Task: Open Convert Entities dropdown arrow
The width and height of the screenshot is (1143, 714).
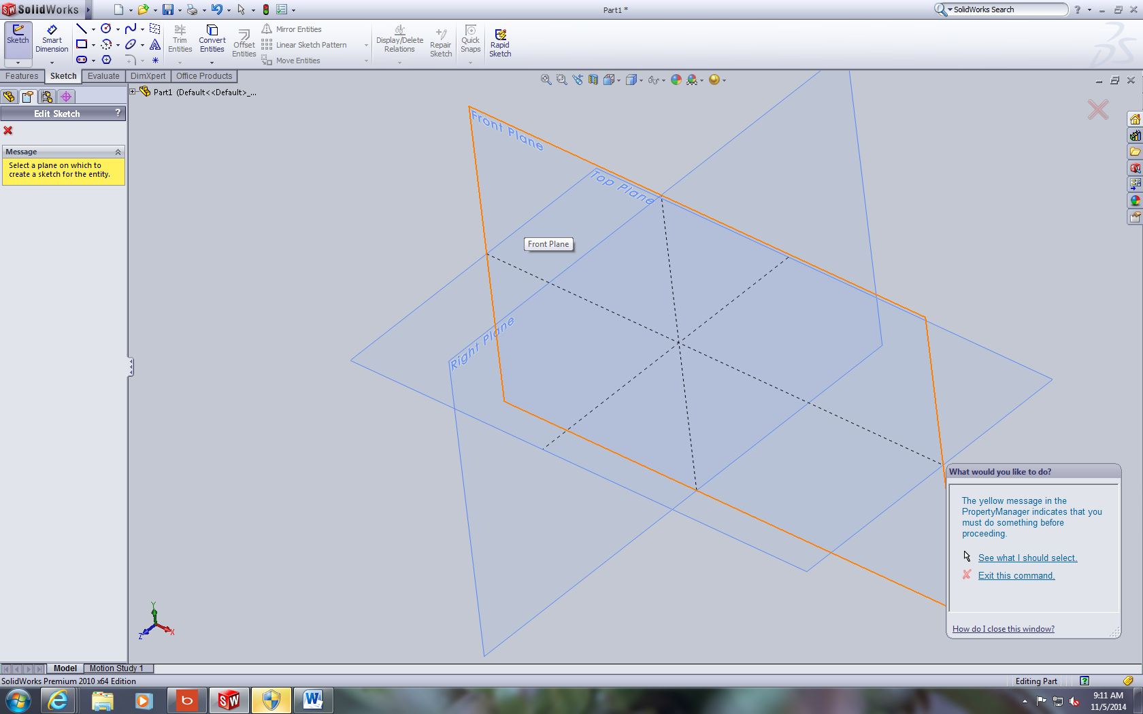Action: [212, 63]
